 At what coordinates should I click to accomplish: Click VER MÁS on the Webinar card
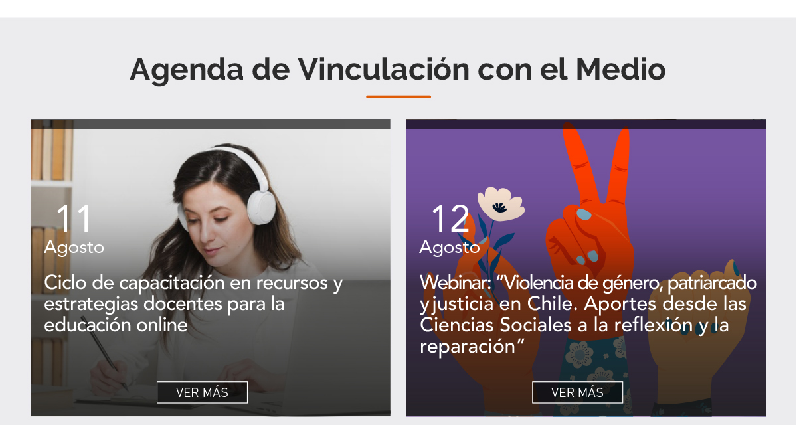point(577,392)
